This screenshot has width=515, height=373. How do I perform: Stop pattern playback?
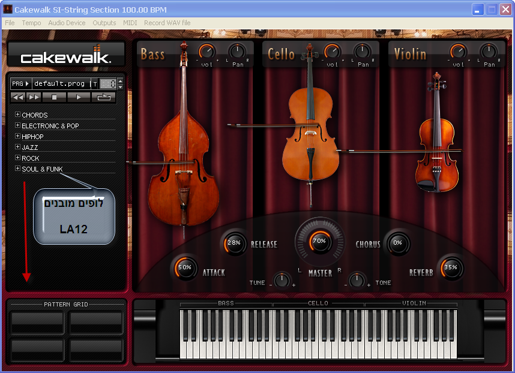coord(54,97)
